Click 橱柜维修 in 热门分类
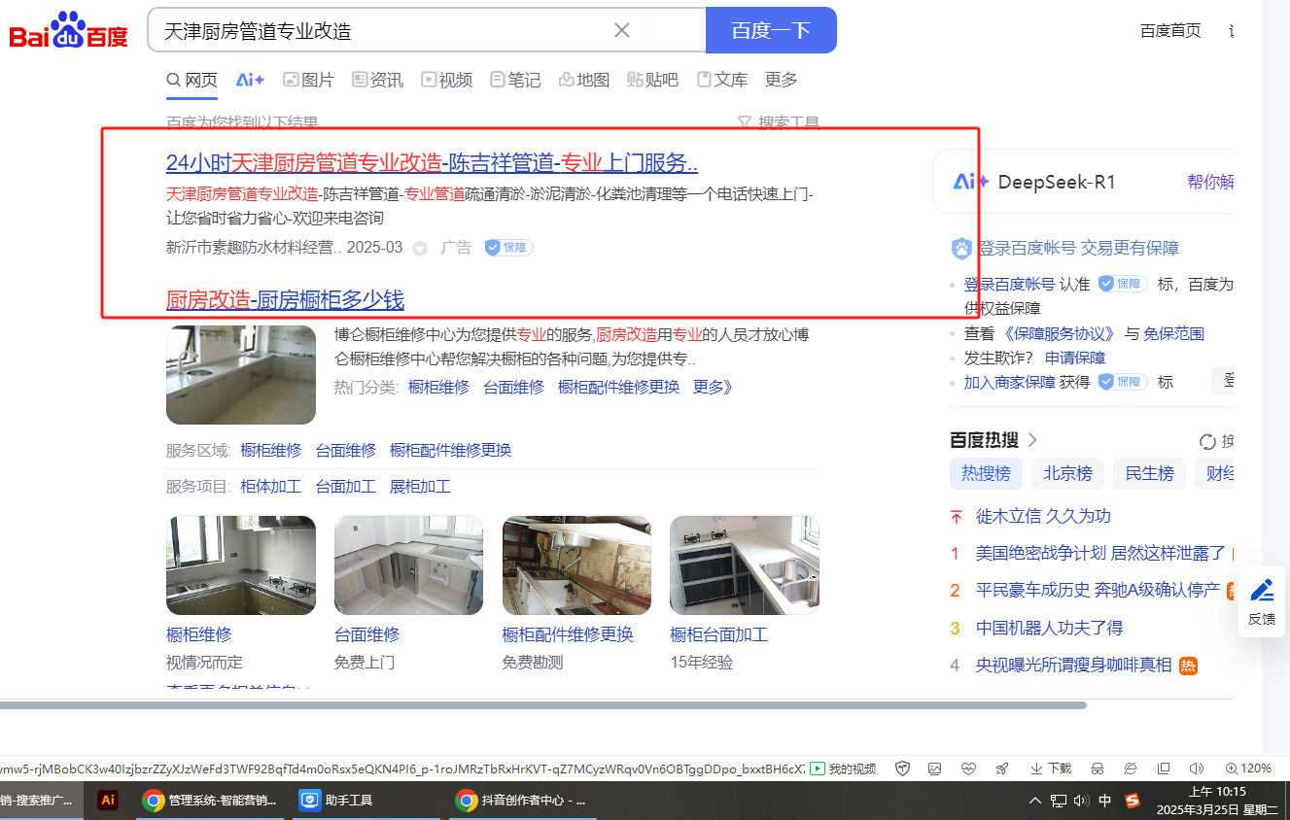 438,387
